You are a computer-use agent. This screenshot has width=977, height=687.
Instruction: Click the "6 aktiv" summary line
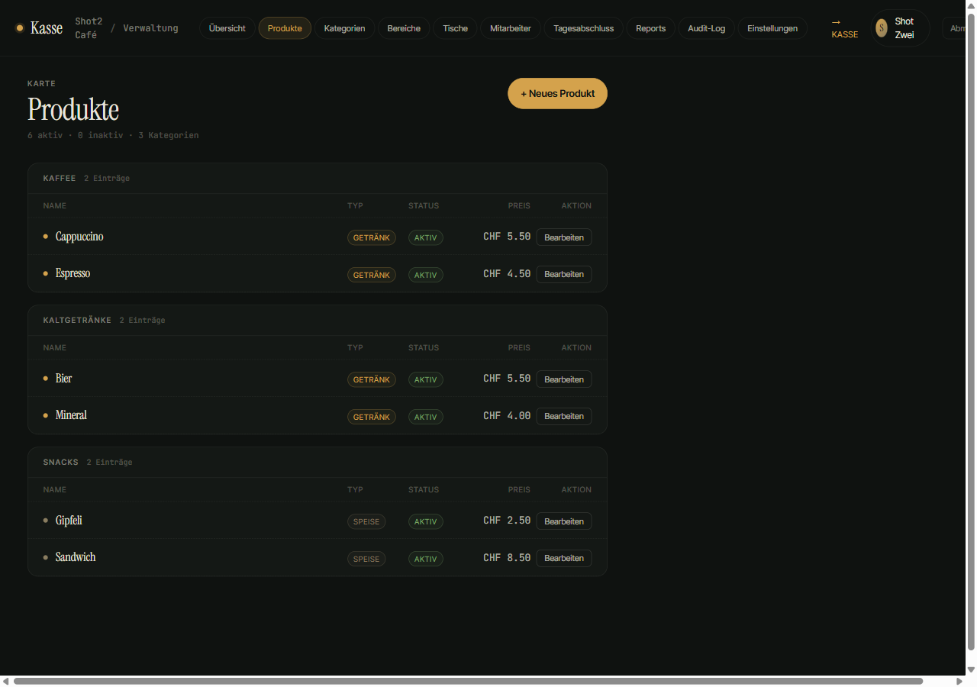point(113,135)
